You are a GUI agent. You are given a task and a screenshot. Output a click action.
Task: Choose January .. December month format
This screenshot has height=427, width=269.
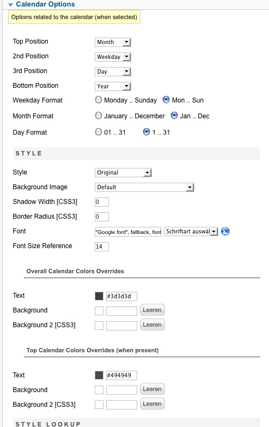point(99,116)
